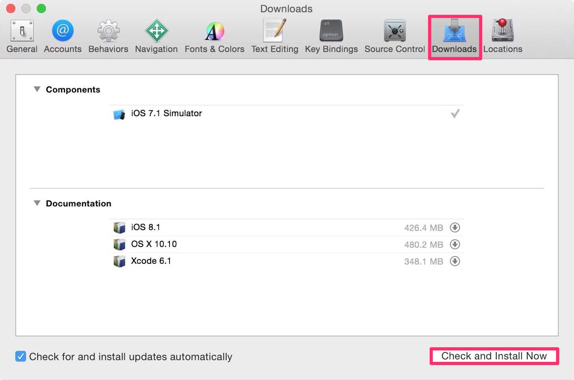Click the Components section heading
The image size is (574, 380).
click(73, 90)
